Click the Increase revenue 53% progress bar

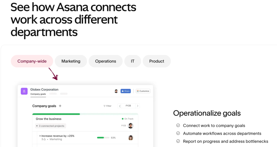coord(103,138)
